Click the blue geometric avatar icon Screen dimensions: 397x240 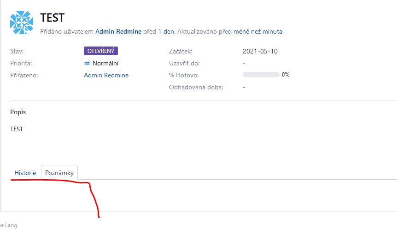(22, 23)
